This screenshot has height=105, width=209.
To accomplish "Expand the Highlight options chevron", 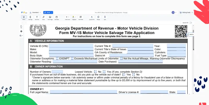I will click(75, 17).
